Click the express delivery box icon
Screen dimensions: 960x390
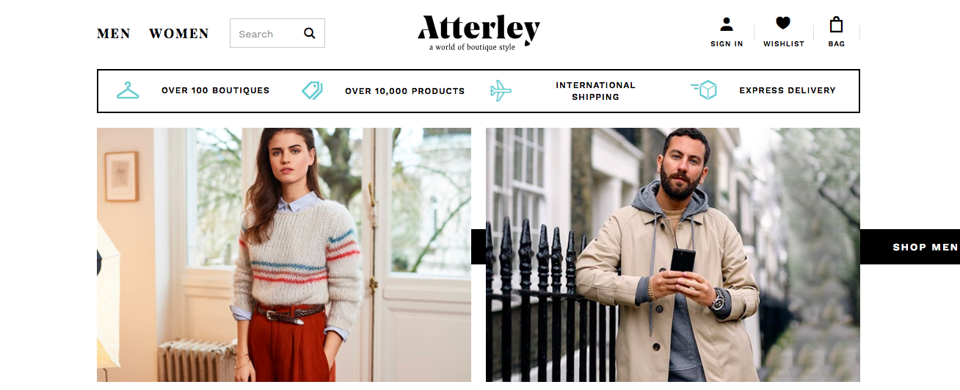pos(704,90)
